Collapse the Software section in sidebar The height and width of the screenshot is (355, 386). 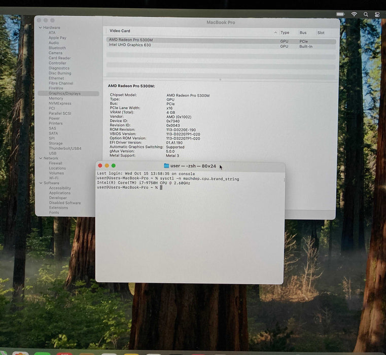pos(40,183)
